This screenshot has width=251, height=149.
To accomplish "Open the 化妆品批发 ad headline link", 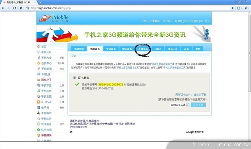I will click(84, 121).
